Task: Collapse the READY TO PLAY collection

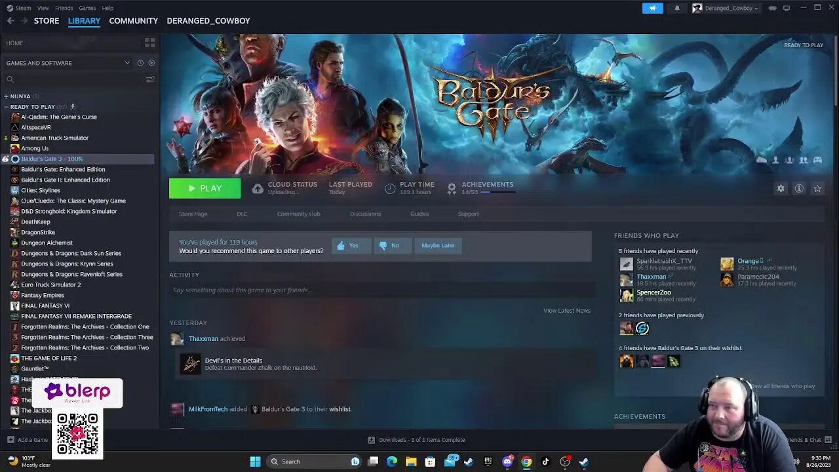Action: point(6,107)
